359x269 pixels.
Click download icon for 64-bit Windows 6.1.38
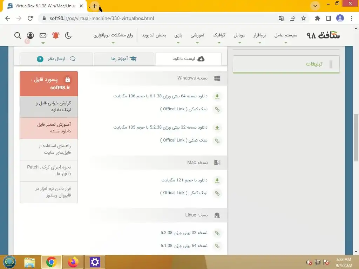click(217, 96)
